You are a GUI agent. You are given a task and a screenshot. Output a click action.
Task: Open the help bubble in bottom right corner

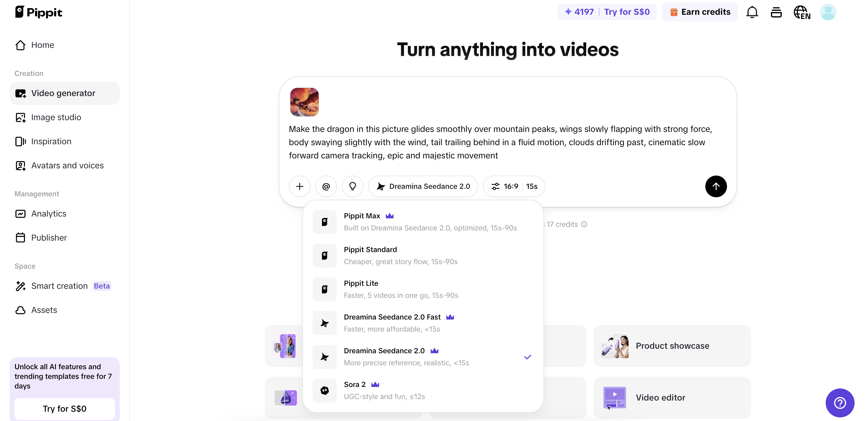840,403
